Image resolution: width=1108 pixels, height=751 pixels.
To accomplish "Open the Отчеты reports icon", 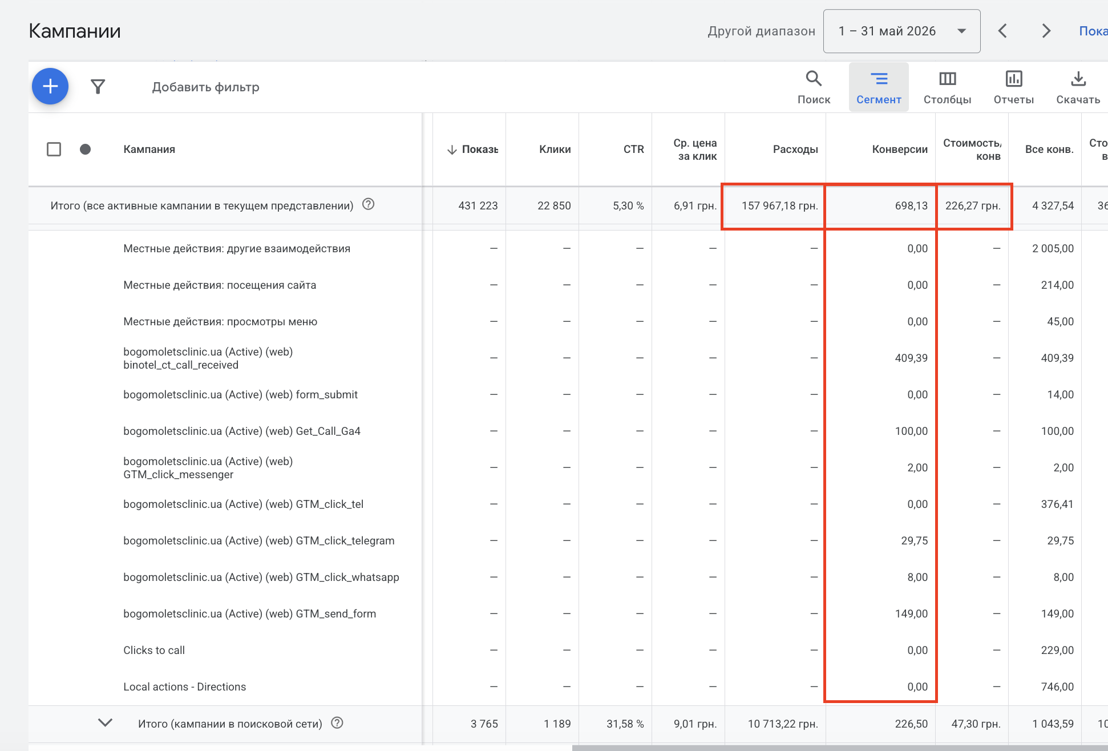I will tap(1014, 87).
